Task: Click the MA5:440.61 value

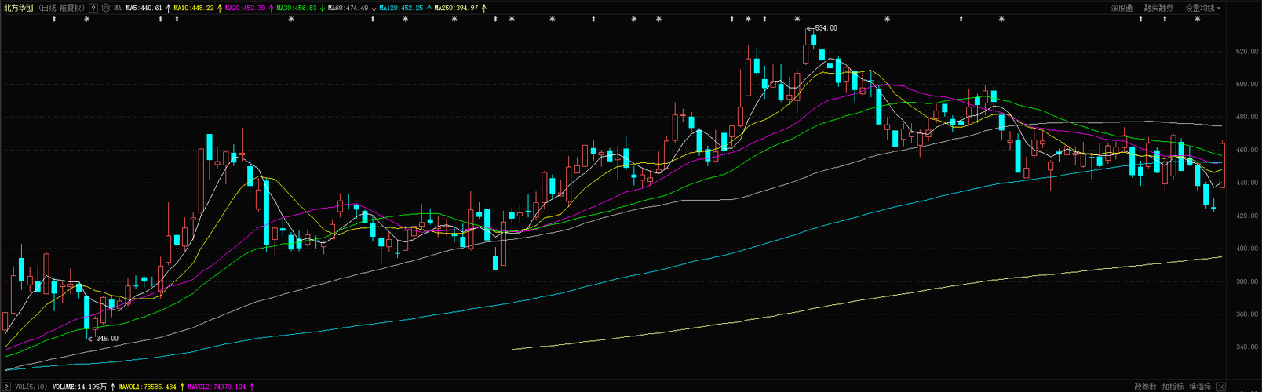Action: 144,8
